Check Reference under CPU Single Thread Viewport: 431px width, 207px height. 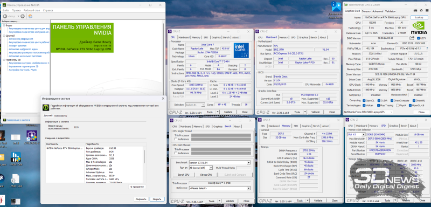click(x=176, y=139)
